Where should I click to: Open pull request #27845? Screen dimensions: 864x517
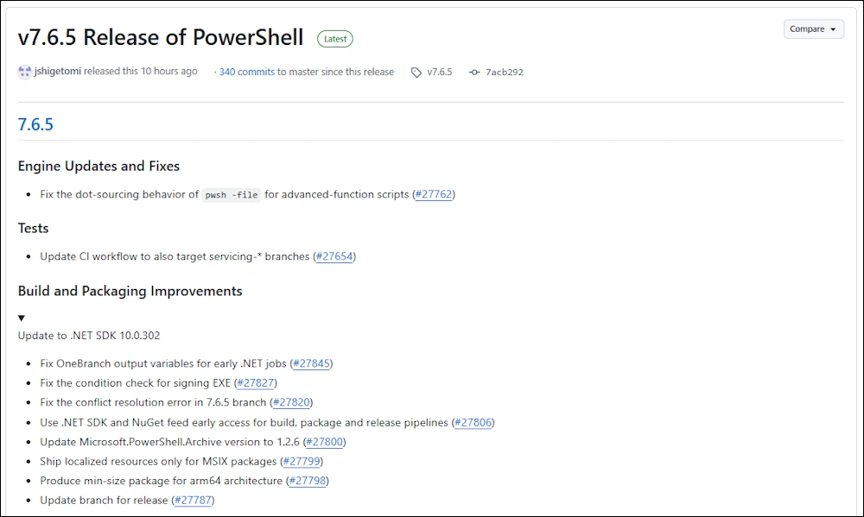[311, 363]
